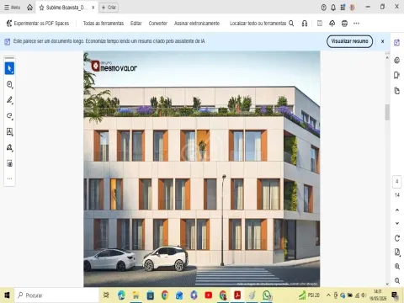Image resolution: width=404 pixels, height=303 pixels.
Task: Expand more tools in left toolbar
Action: (9, 178)
